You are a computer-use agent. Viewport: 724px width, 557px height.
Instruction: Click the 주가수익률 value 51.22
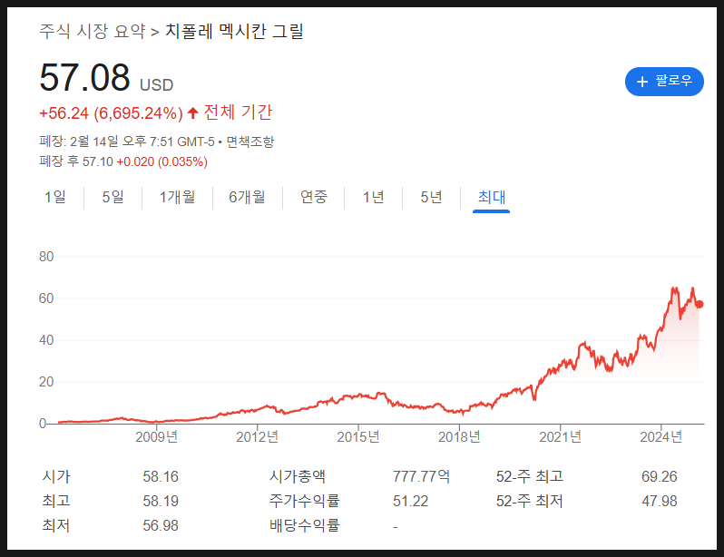[x=410, y=501]
